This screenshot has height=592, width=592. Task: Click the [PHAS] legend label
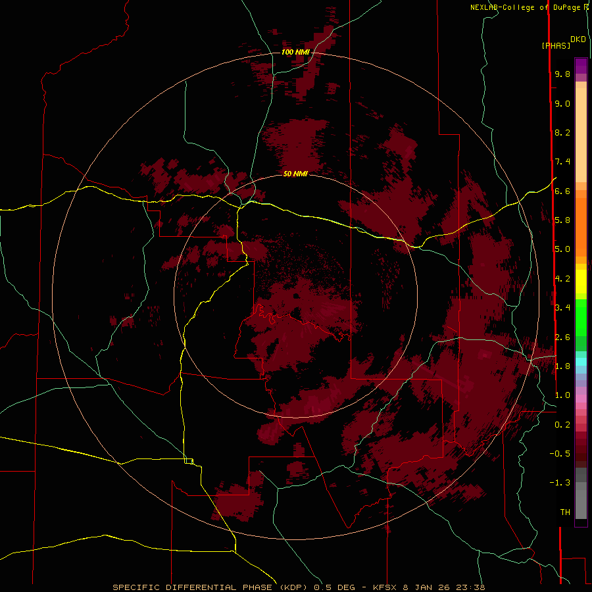point(556,45)
